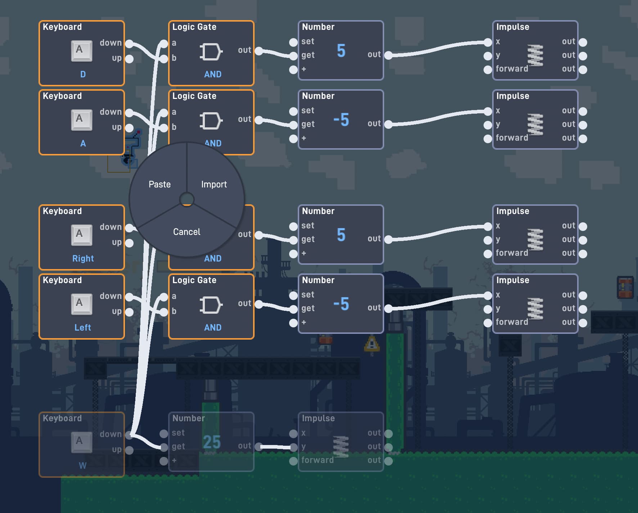
Task: Click the AND gate symbol in the second Logic Gate
Action: click(211, 121)
